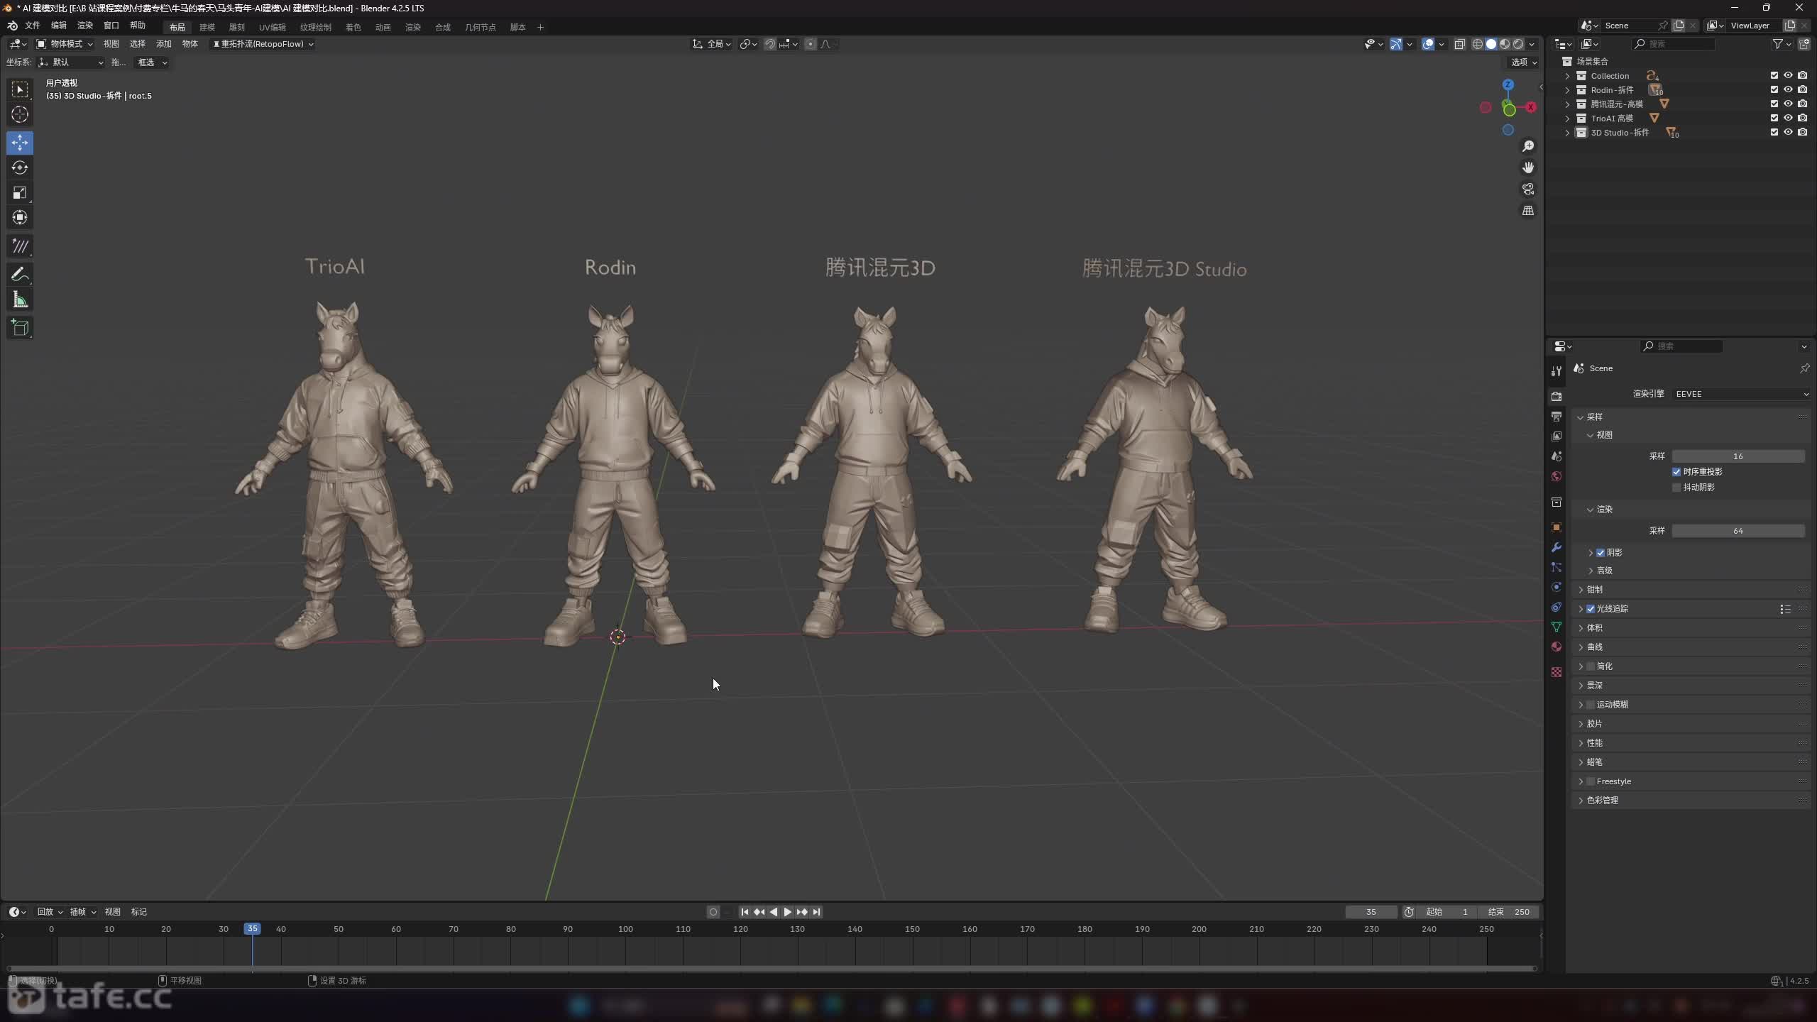Open the render engine EEVEE dropdown
This screenshot has height=1022, width=1817.
pos(1741,394)
